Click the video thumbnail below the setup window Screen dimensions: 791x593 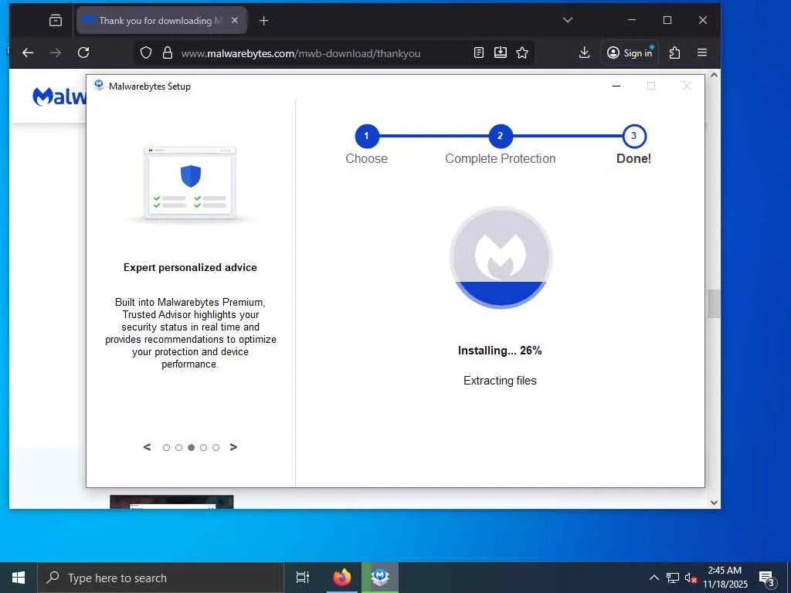coord(171,502)
